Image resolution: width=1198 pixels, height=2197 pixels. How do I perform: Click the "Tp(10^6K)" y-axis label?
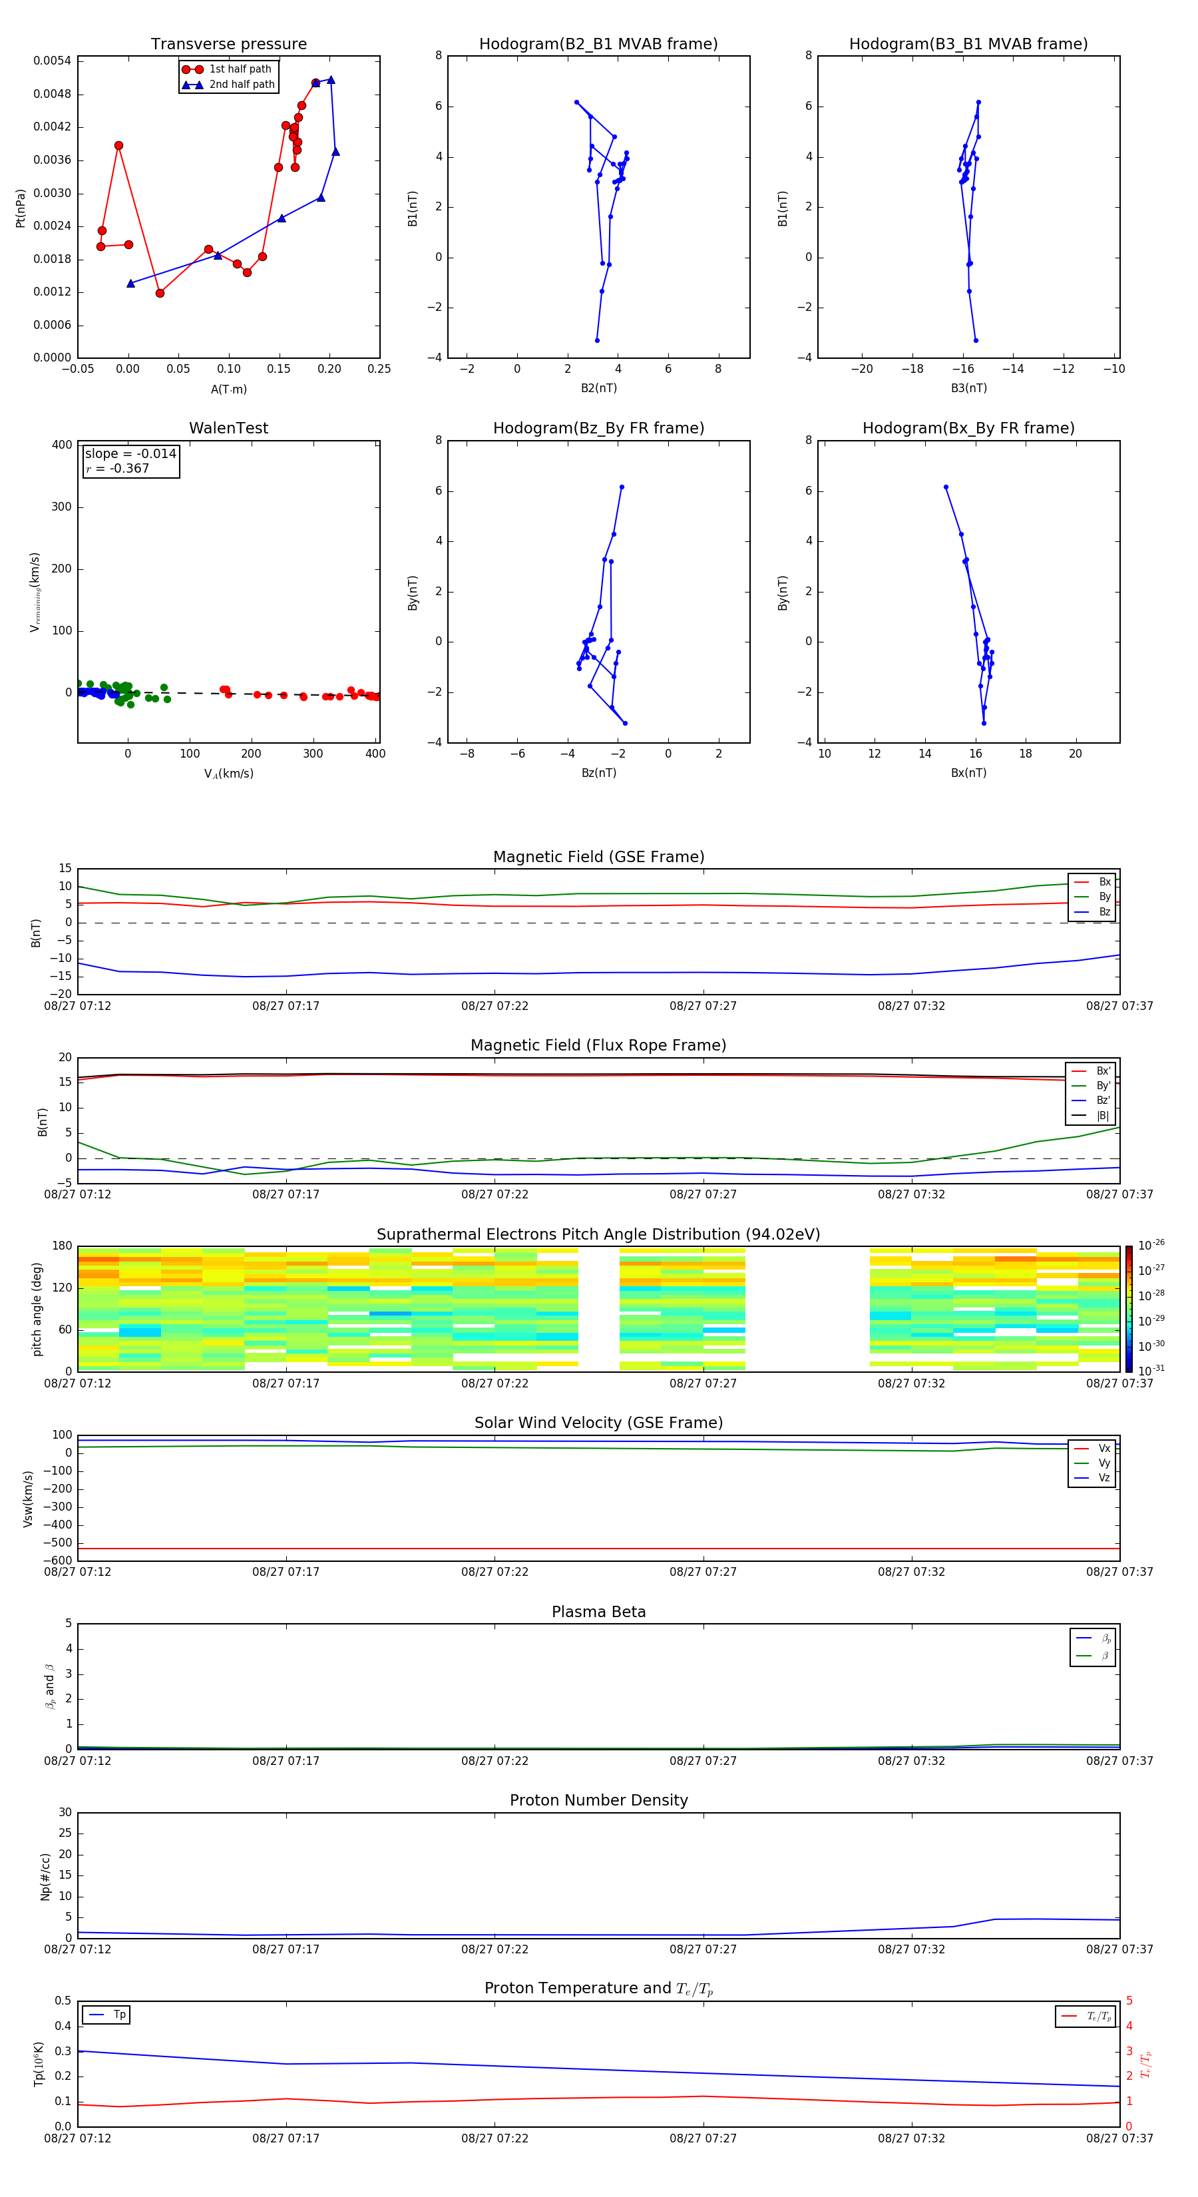pyautogui.click(x=39, y=2064)
